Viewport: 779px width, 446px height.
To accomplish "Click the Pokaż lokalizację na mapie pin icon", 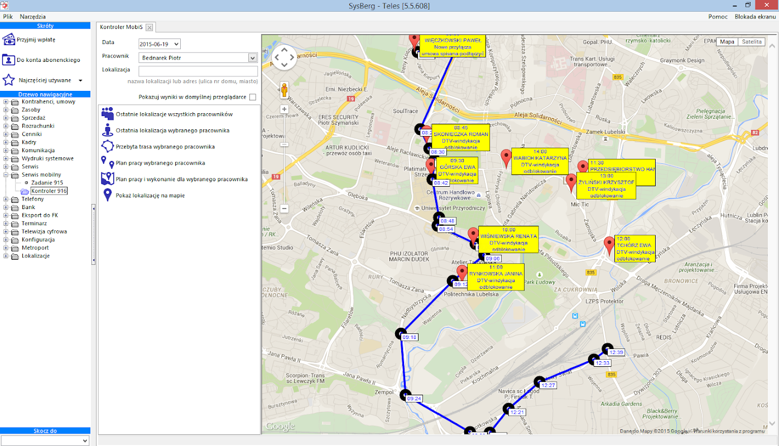I will [108, 195].
